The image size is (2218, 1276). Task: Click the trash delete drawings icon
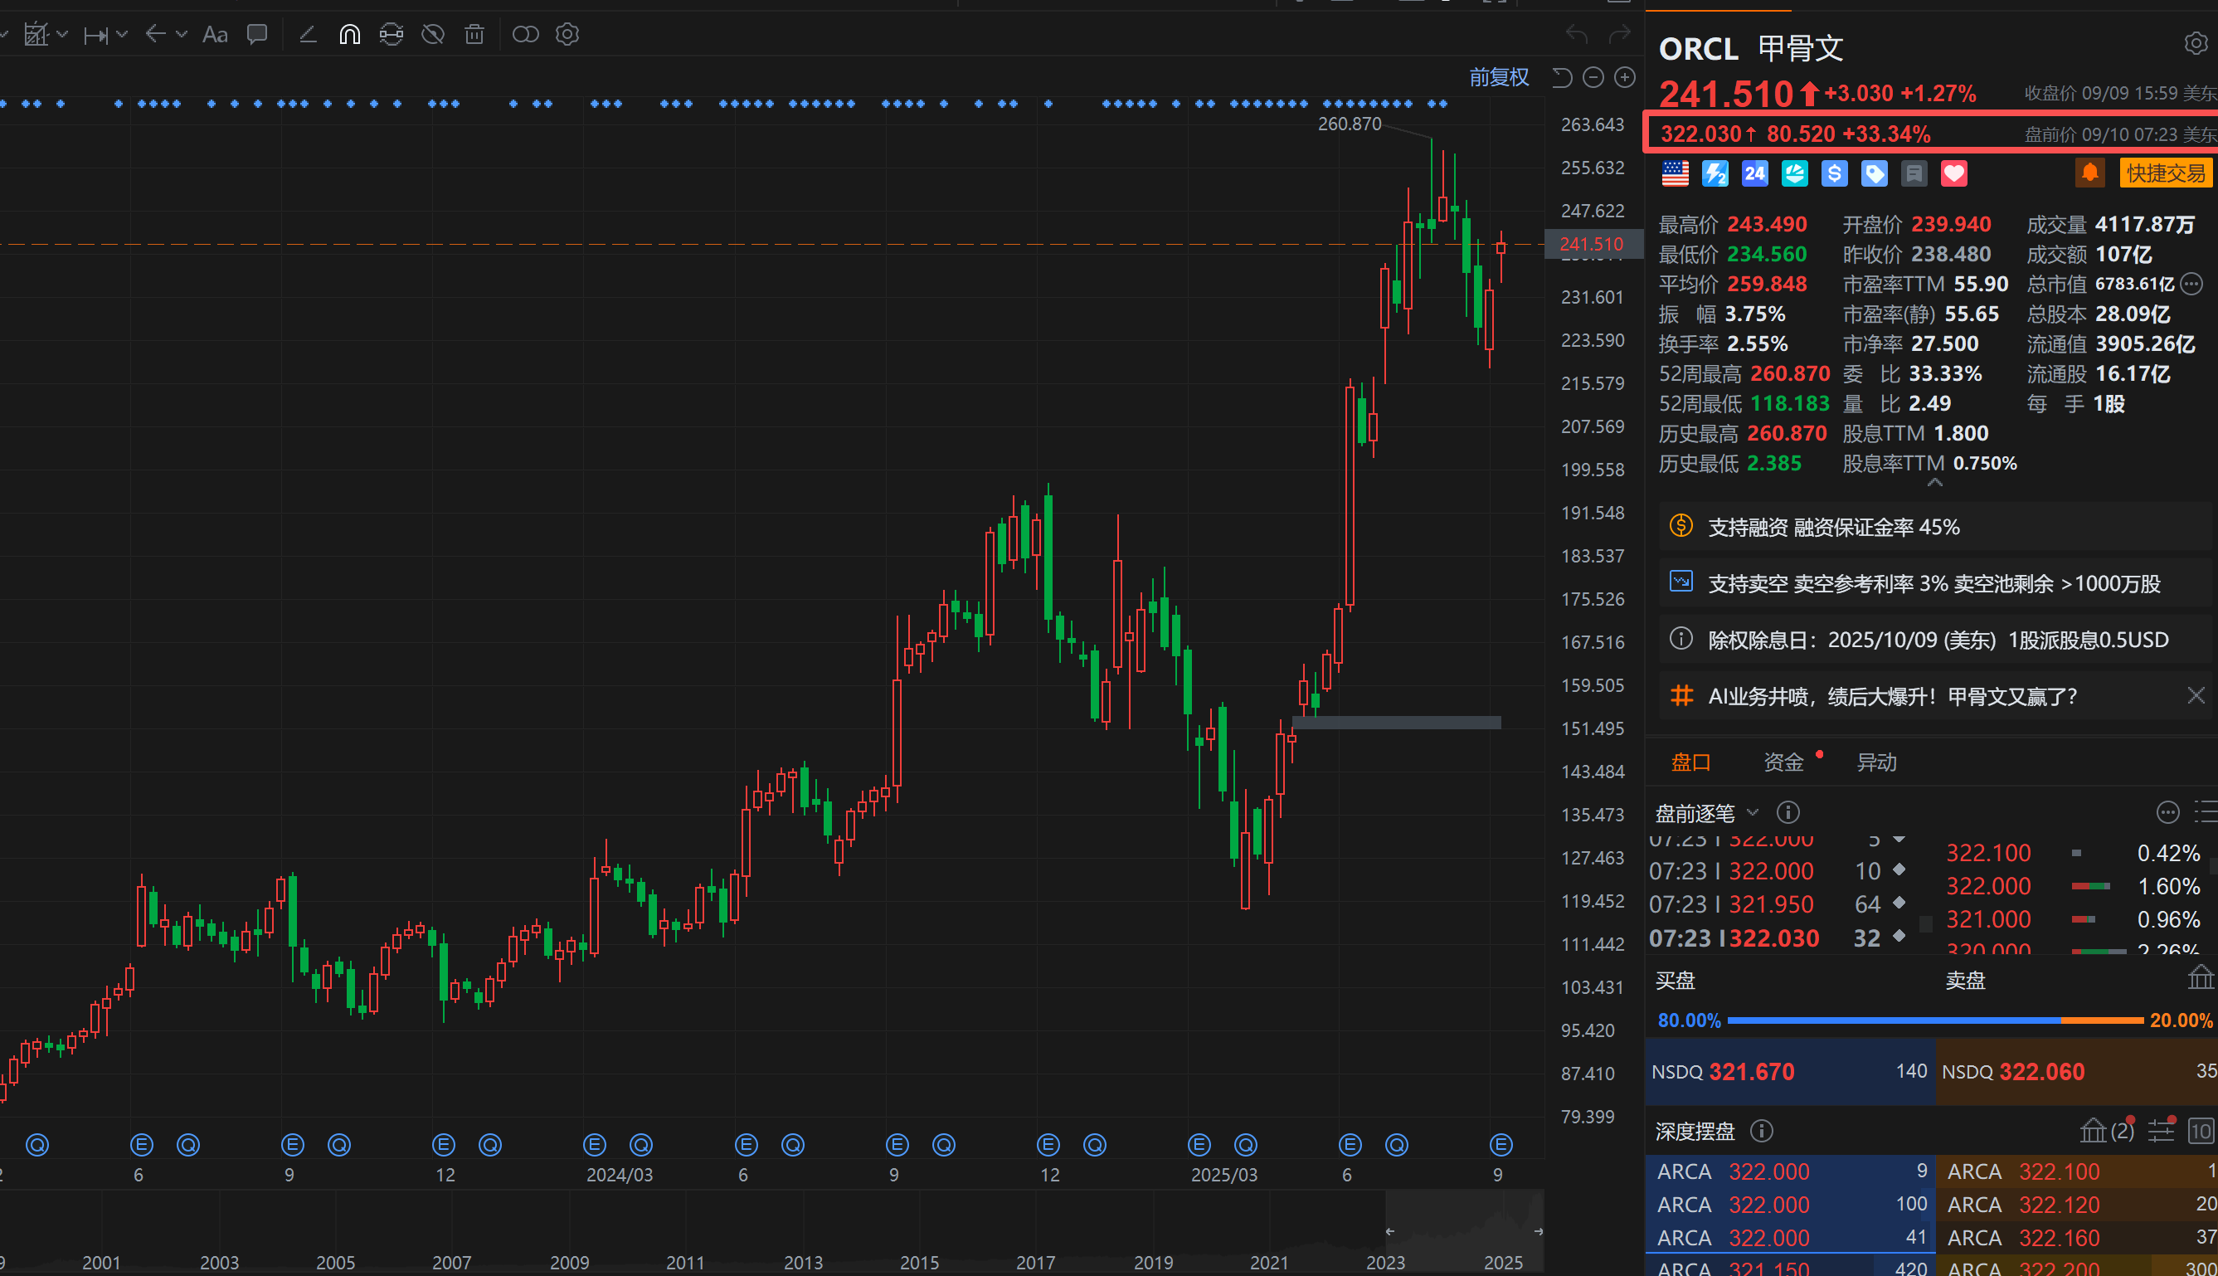pos(474,35)
